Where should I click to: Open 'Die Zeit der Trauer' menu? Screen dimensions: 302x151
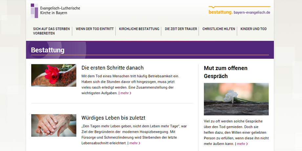(x=181, y=29)
